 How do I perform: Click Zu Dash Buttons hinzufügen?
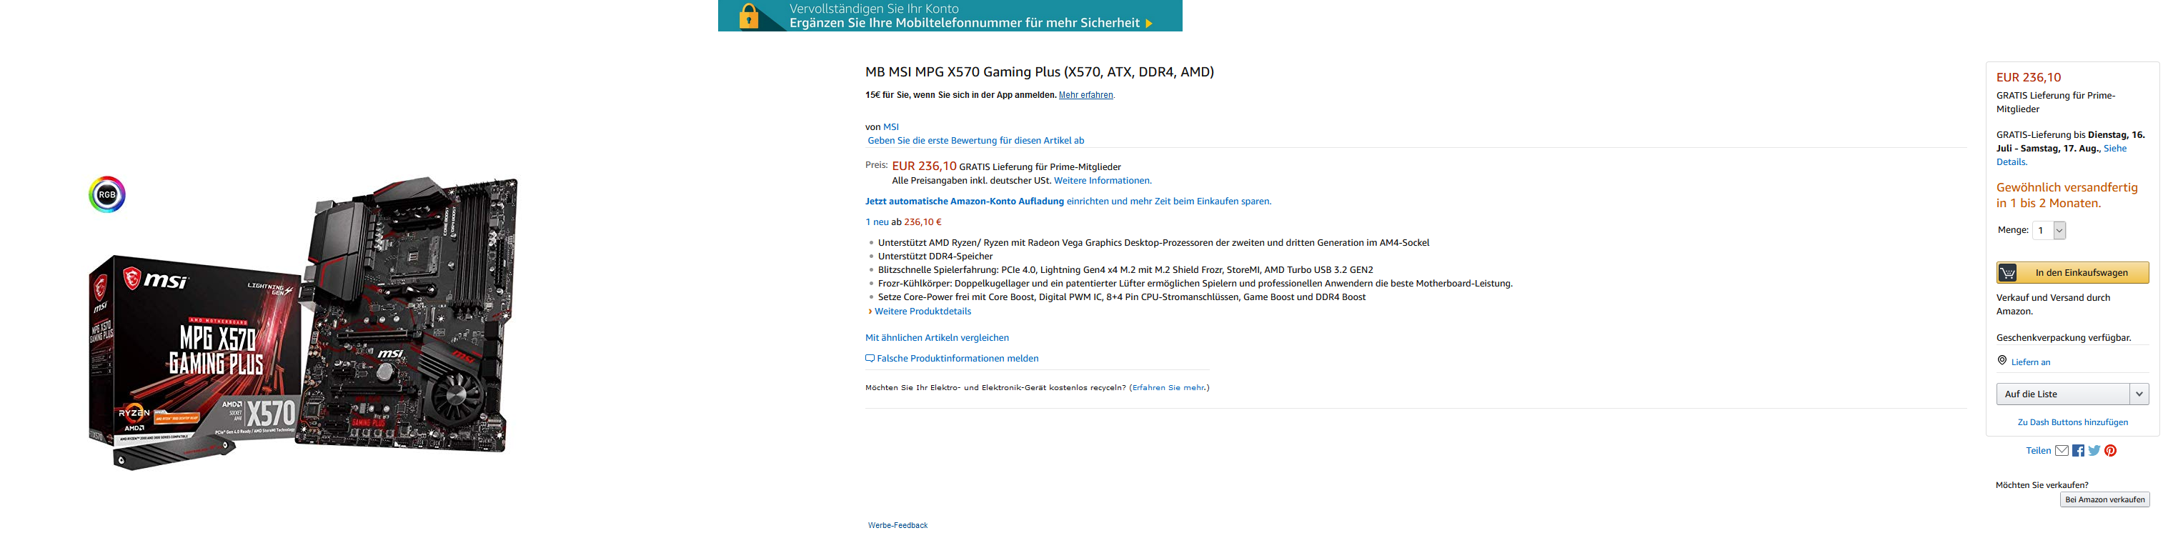2072,423
